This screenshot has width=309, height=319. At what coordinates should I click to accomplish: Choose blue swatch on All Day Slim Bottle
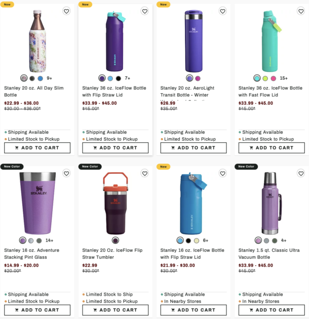[x=41, y=78]
